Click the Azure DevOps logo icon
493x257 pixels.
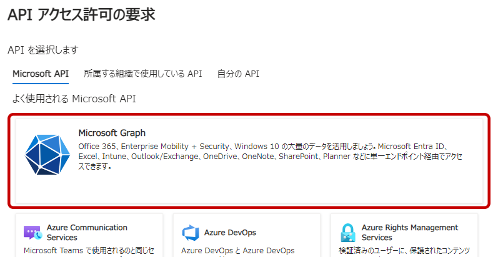point(190,233)
